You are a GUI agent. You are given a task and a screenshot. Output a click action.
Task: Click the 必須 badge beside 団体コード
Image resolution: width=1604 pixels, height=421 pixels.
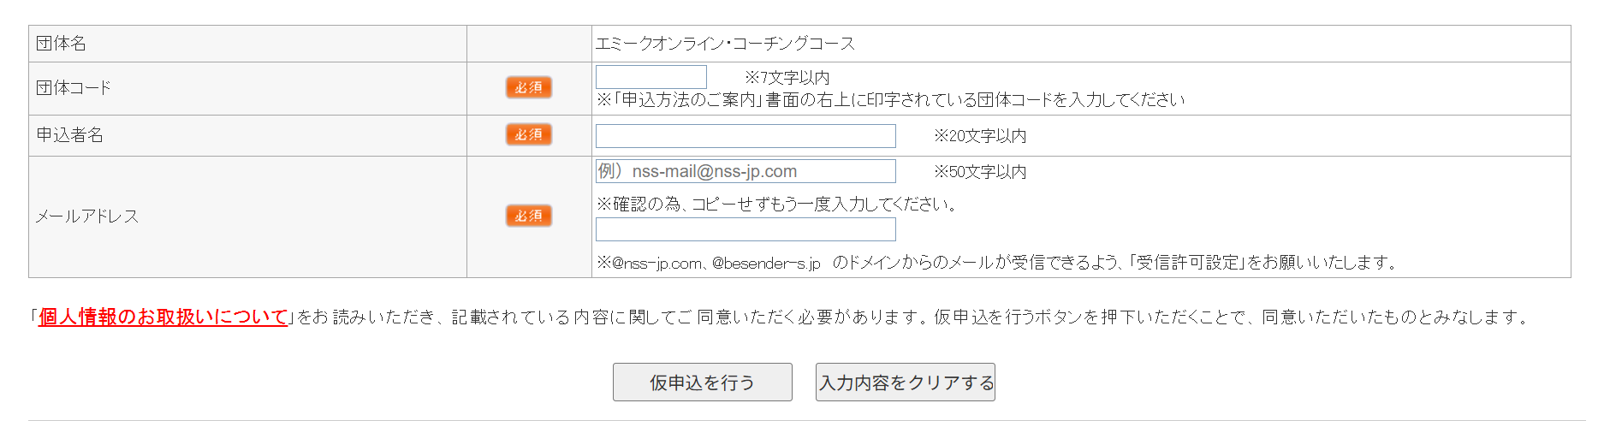[528, 87]
